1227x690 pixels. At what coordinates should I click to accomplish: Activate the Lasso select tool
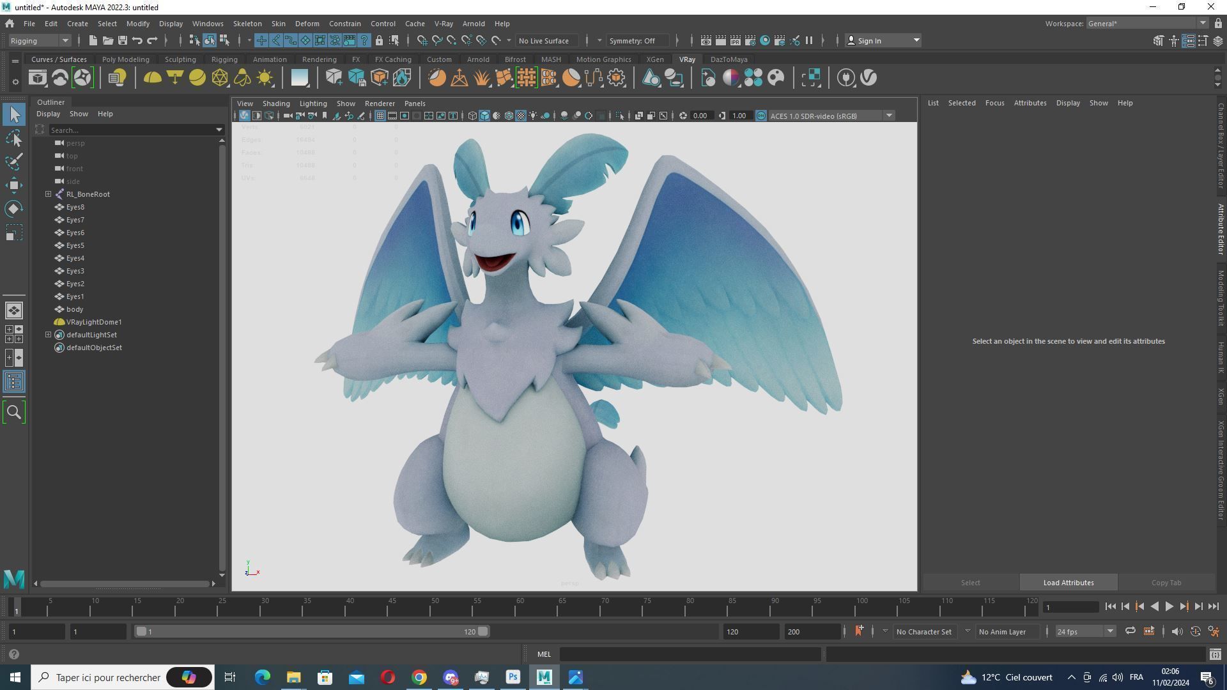pyautogui.click(x=14, y=139)
